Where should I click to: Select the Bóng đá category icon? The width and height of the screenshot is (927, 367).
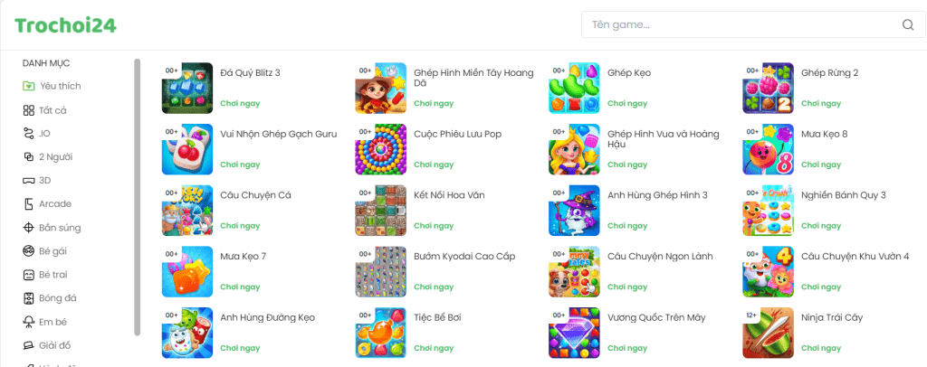coord(28,298)
